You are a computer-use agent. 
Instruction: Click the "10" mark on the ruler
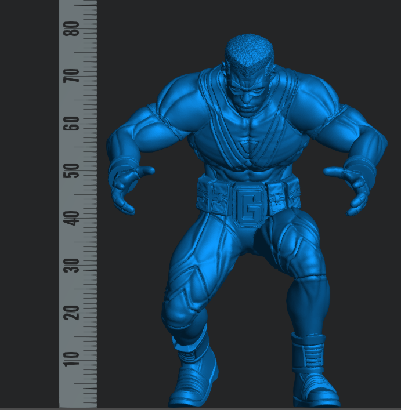click(x=71, y=358)
